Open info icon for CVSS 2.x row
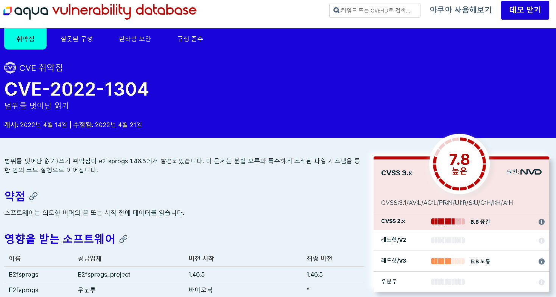The width and height of the screenshot is (556, 297). 541,221
